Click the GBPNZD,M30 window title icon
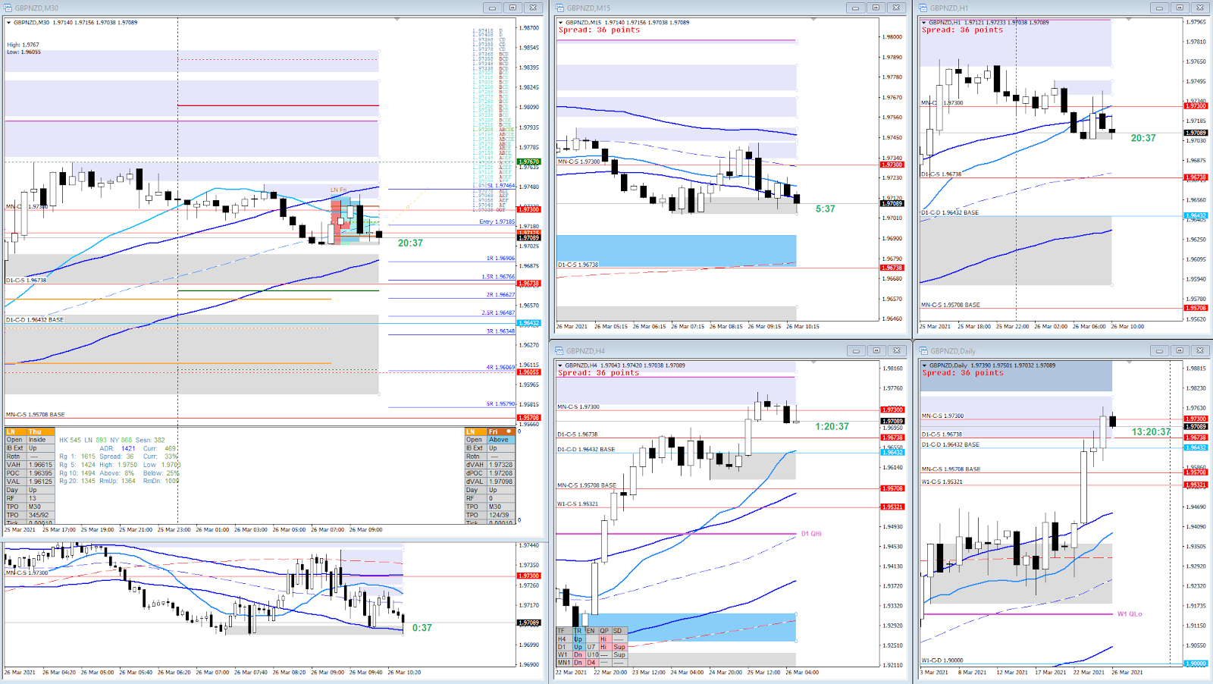The width and height of the screenshot is (1213, 684). 8,8
